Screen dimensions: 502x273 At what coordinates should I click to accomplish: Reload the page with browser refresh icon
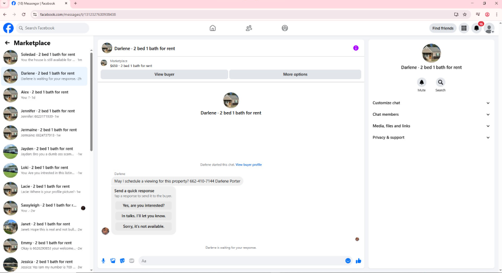(23, 14)
